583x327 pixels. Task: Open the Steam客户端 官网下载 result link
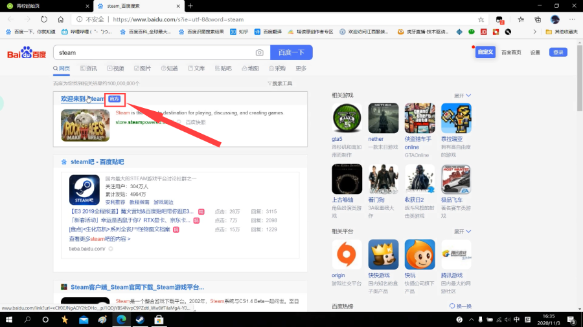pos(137,288)
